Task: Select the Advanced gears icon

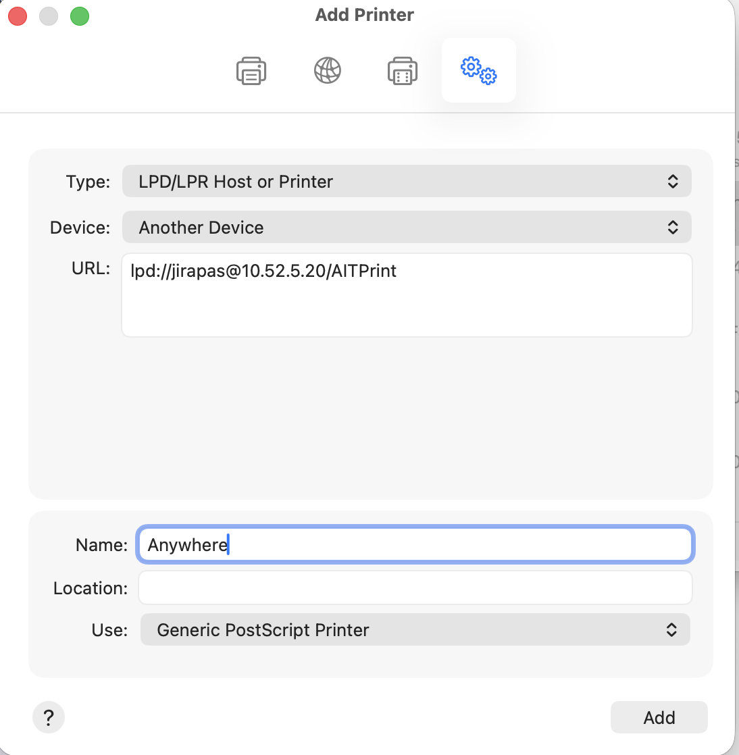Action: tap(478, 70)
